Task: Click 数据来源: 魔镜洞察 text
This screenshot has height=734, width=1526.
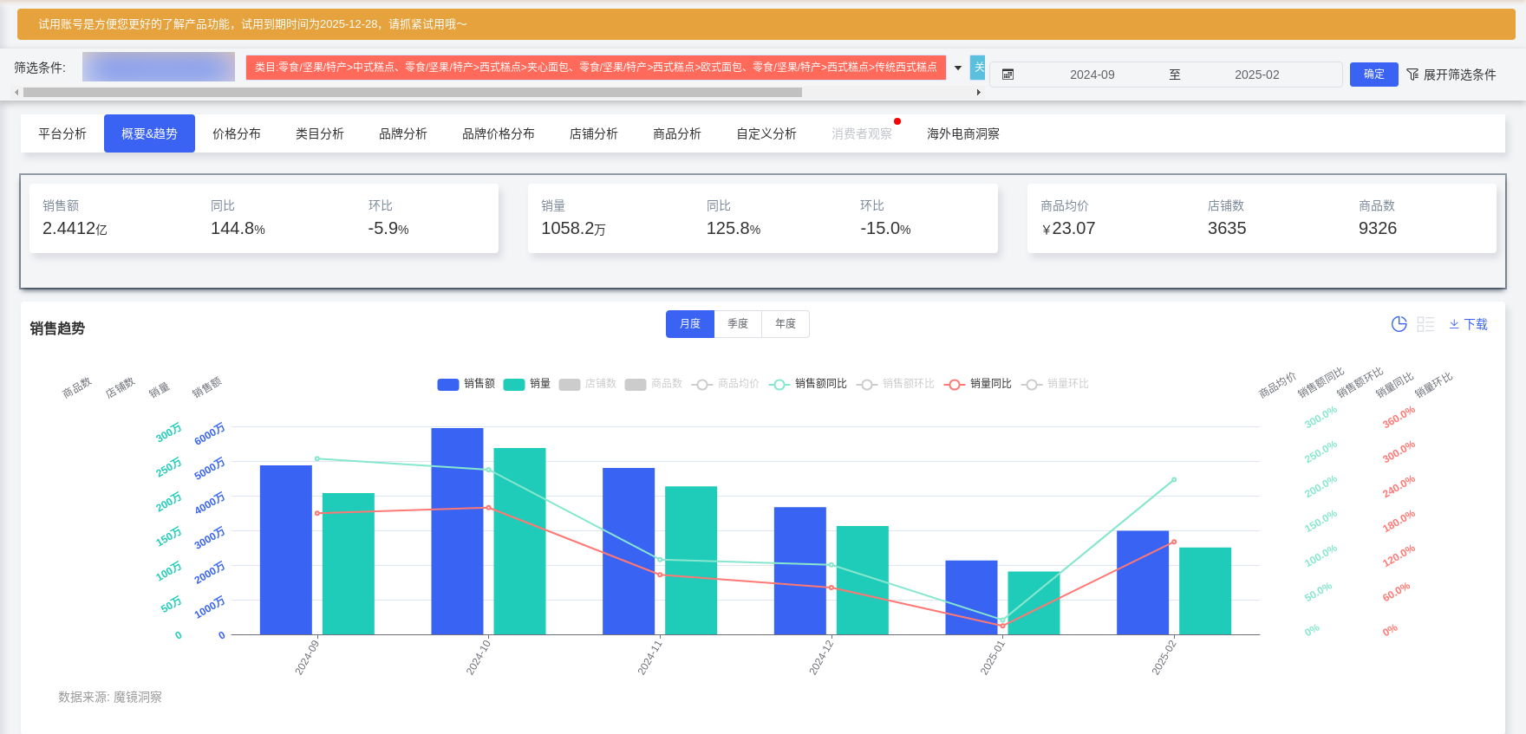Action: 110,697
